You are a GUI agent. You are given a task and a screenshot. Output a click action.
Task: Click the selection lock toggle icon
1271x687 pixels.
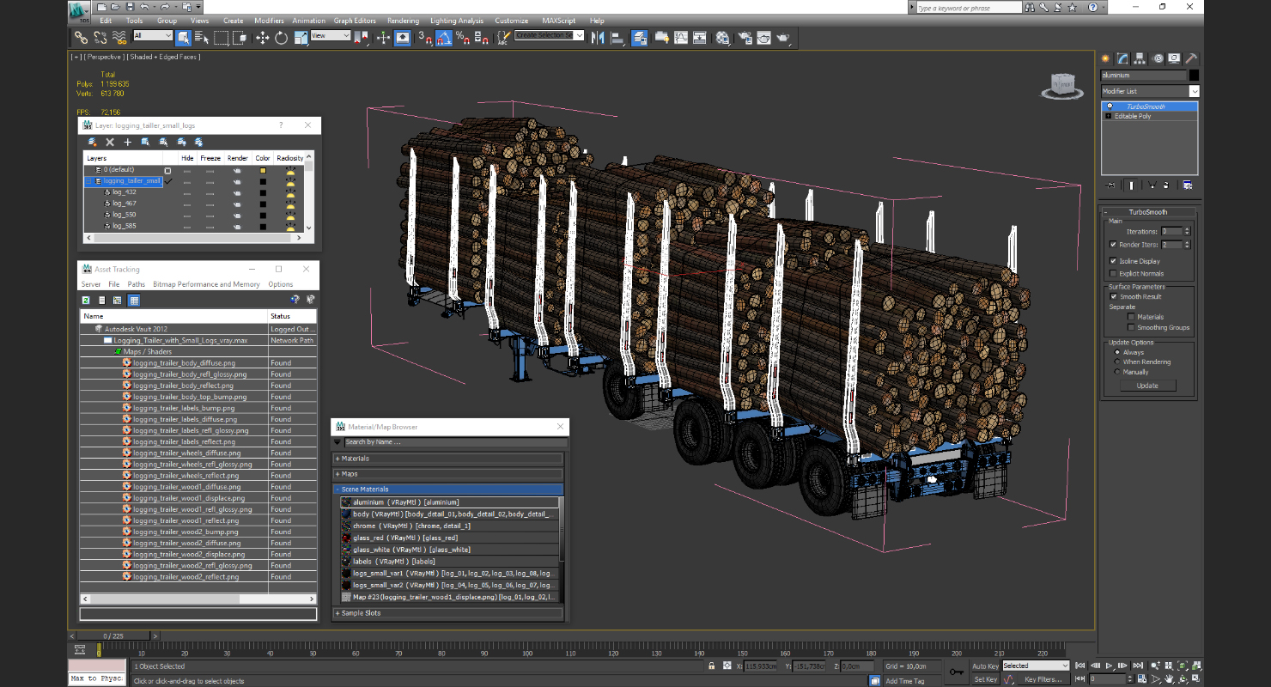pyautogui.click(x=711, y=666)
